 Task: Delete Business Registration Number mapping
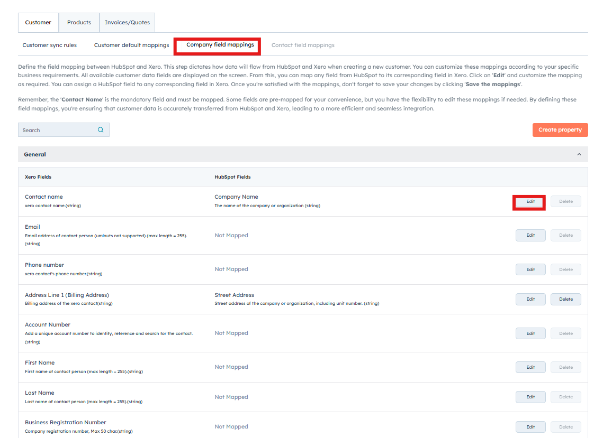pos(566,427)
